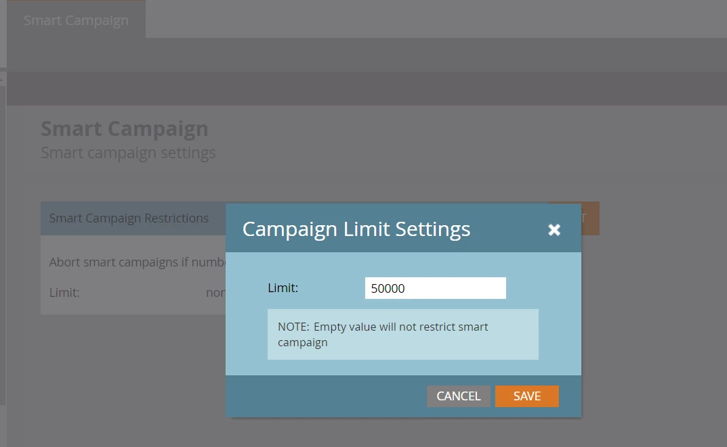The height and width of the screenshot is (447, 727).
Task: Click the background Limit label in the restrictions panel
Action: pos(64,292)
